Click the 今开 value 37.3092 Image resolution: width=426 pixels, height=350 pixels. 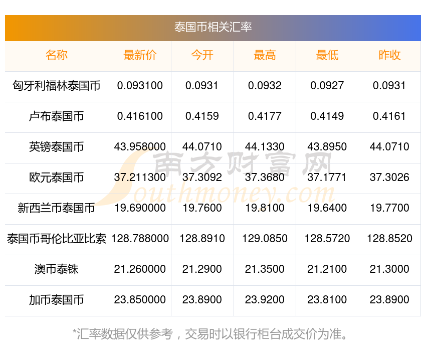pos(202,178)
